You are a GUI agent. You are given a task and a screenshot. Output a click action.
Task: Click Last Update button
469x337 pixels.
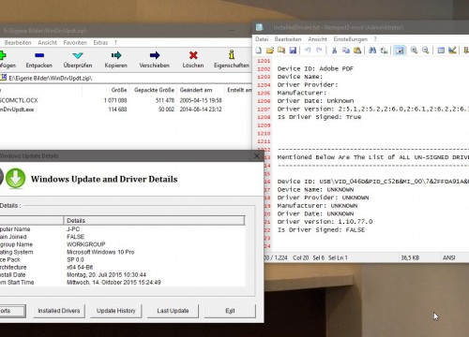(173, 311)
